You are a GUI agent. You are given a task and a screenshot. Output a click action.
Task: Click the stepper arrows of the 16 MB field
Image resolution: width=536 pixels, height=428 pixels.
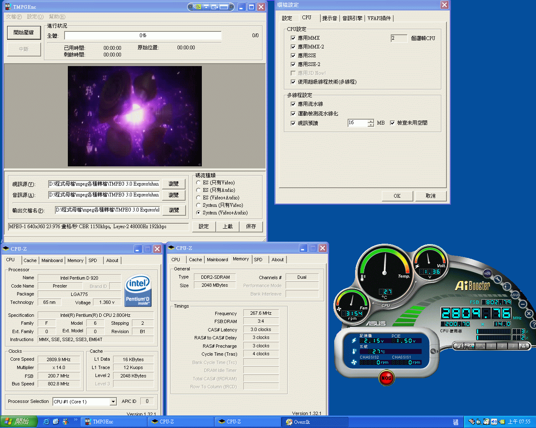click(x=371, y=123)
